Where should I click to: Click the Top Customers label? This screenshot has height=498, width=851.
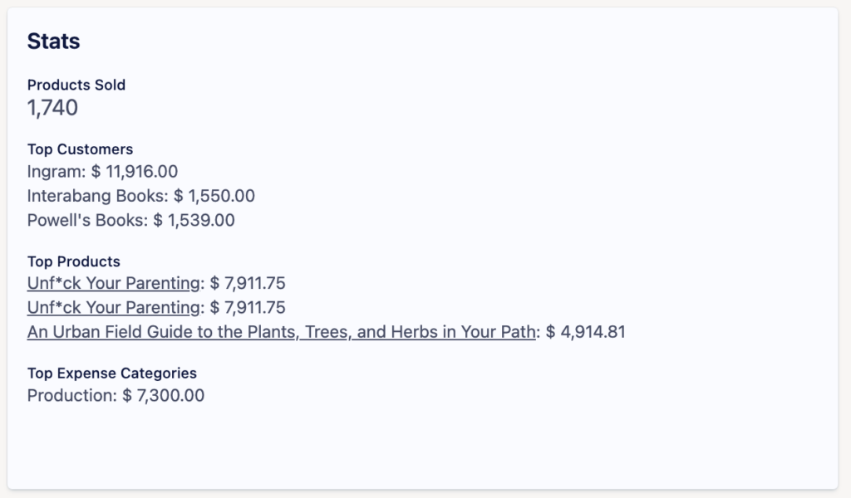80,149
